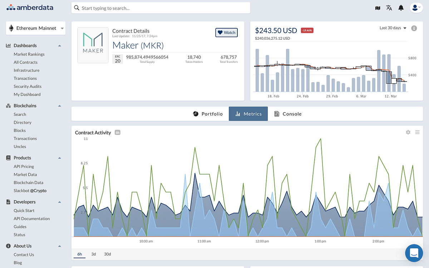Viewport: 429px width, 268px height.
Task: Switch to the Console tab
Action: 288,114
